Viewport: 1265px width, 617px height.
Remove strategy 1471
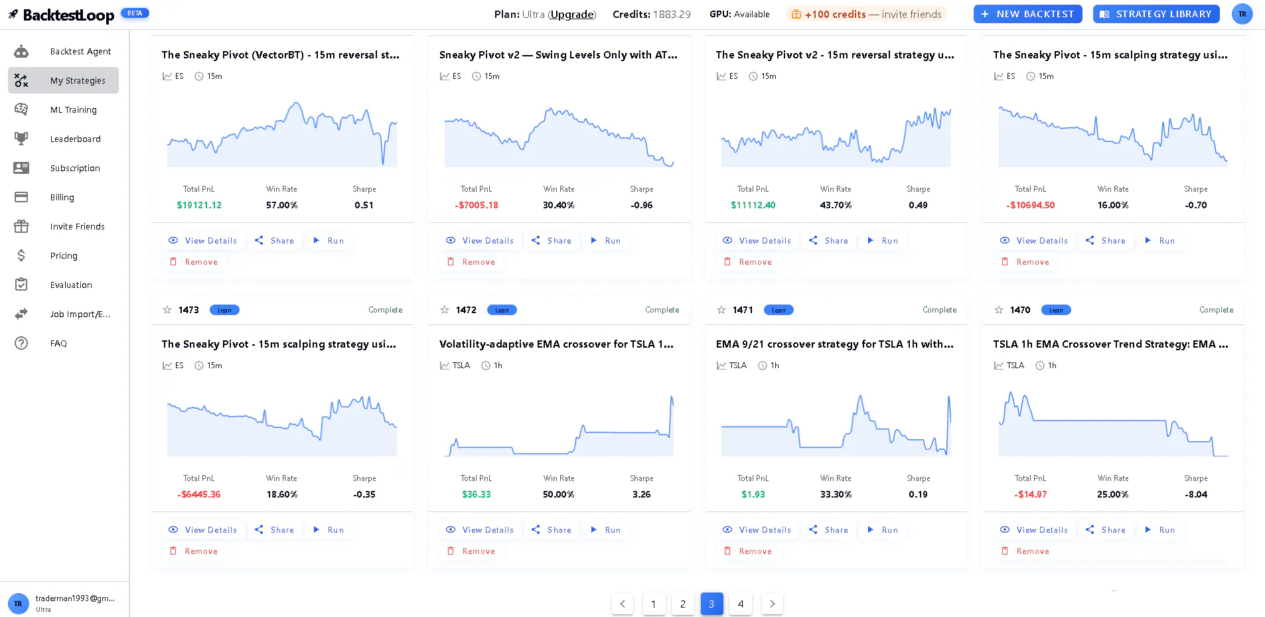pos(748,551)
